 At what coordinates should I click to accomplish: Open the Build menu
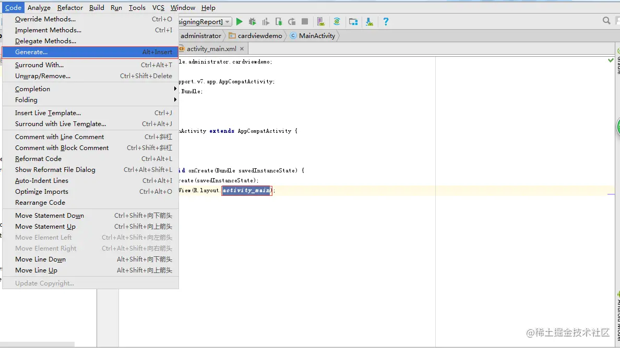coord(97,7)
